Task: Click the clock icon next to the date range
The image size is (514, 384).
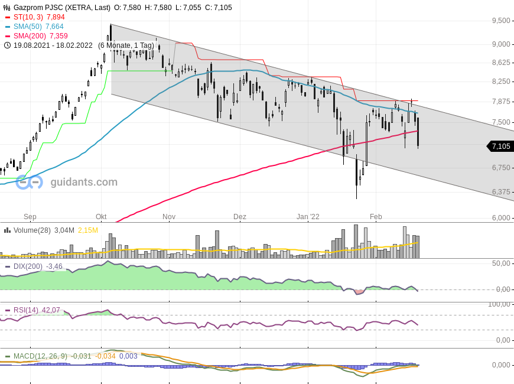Action: [7, 45]
